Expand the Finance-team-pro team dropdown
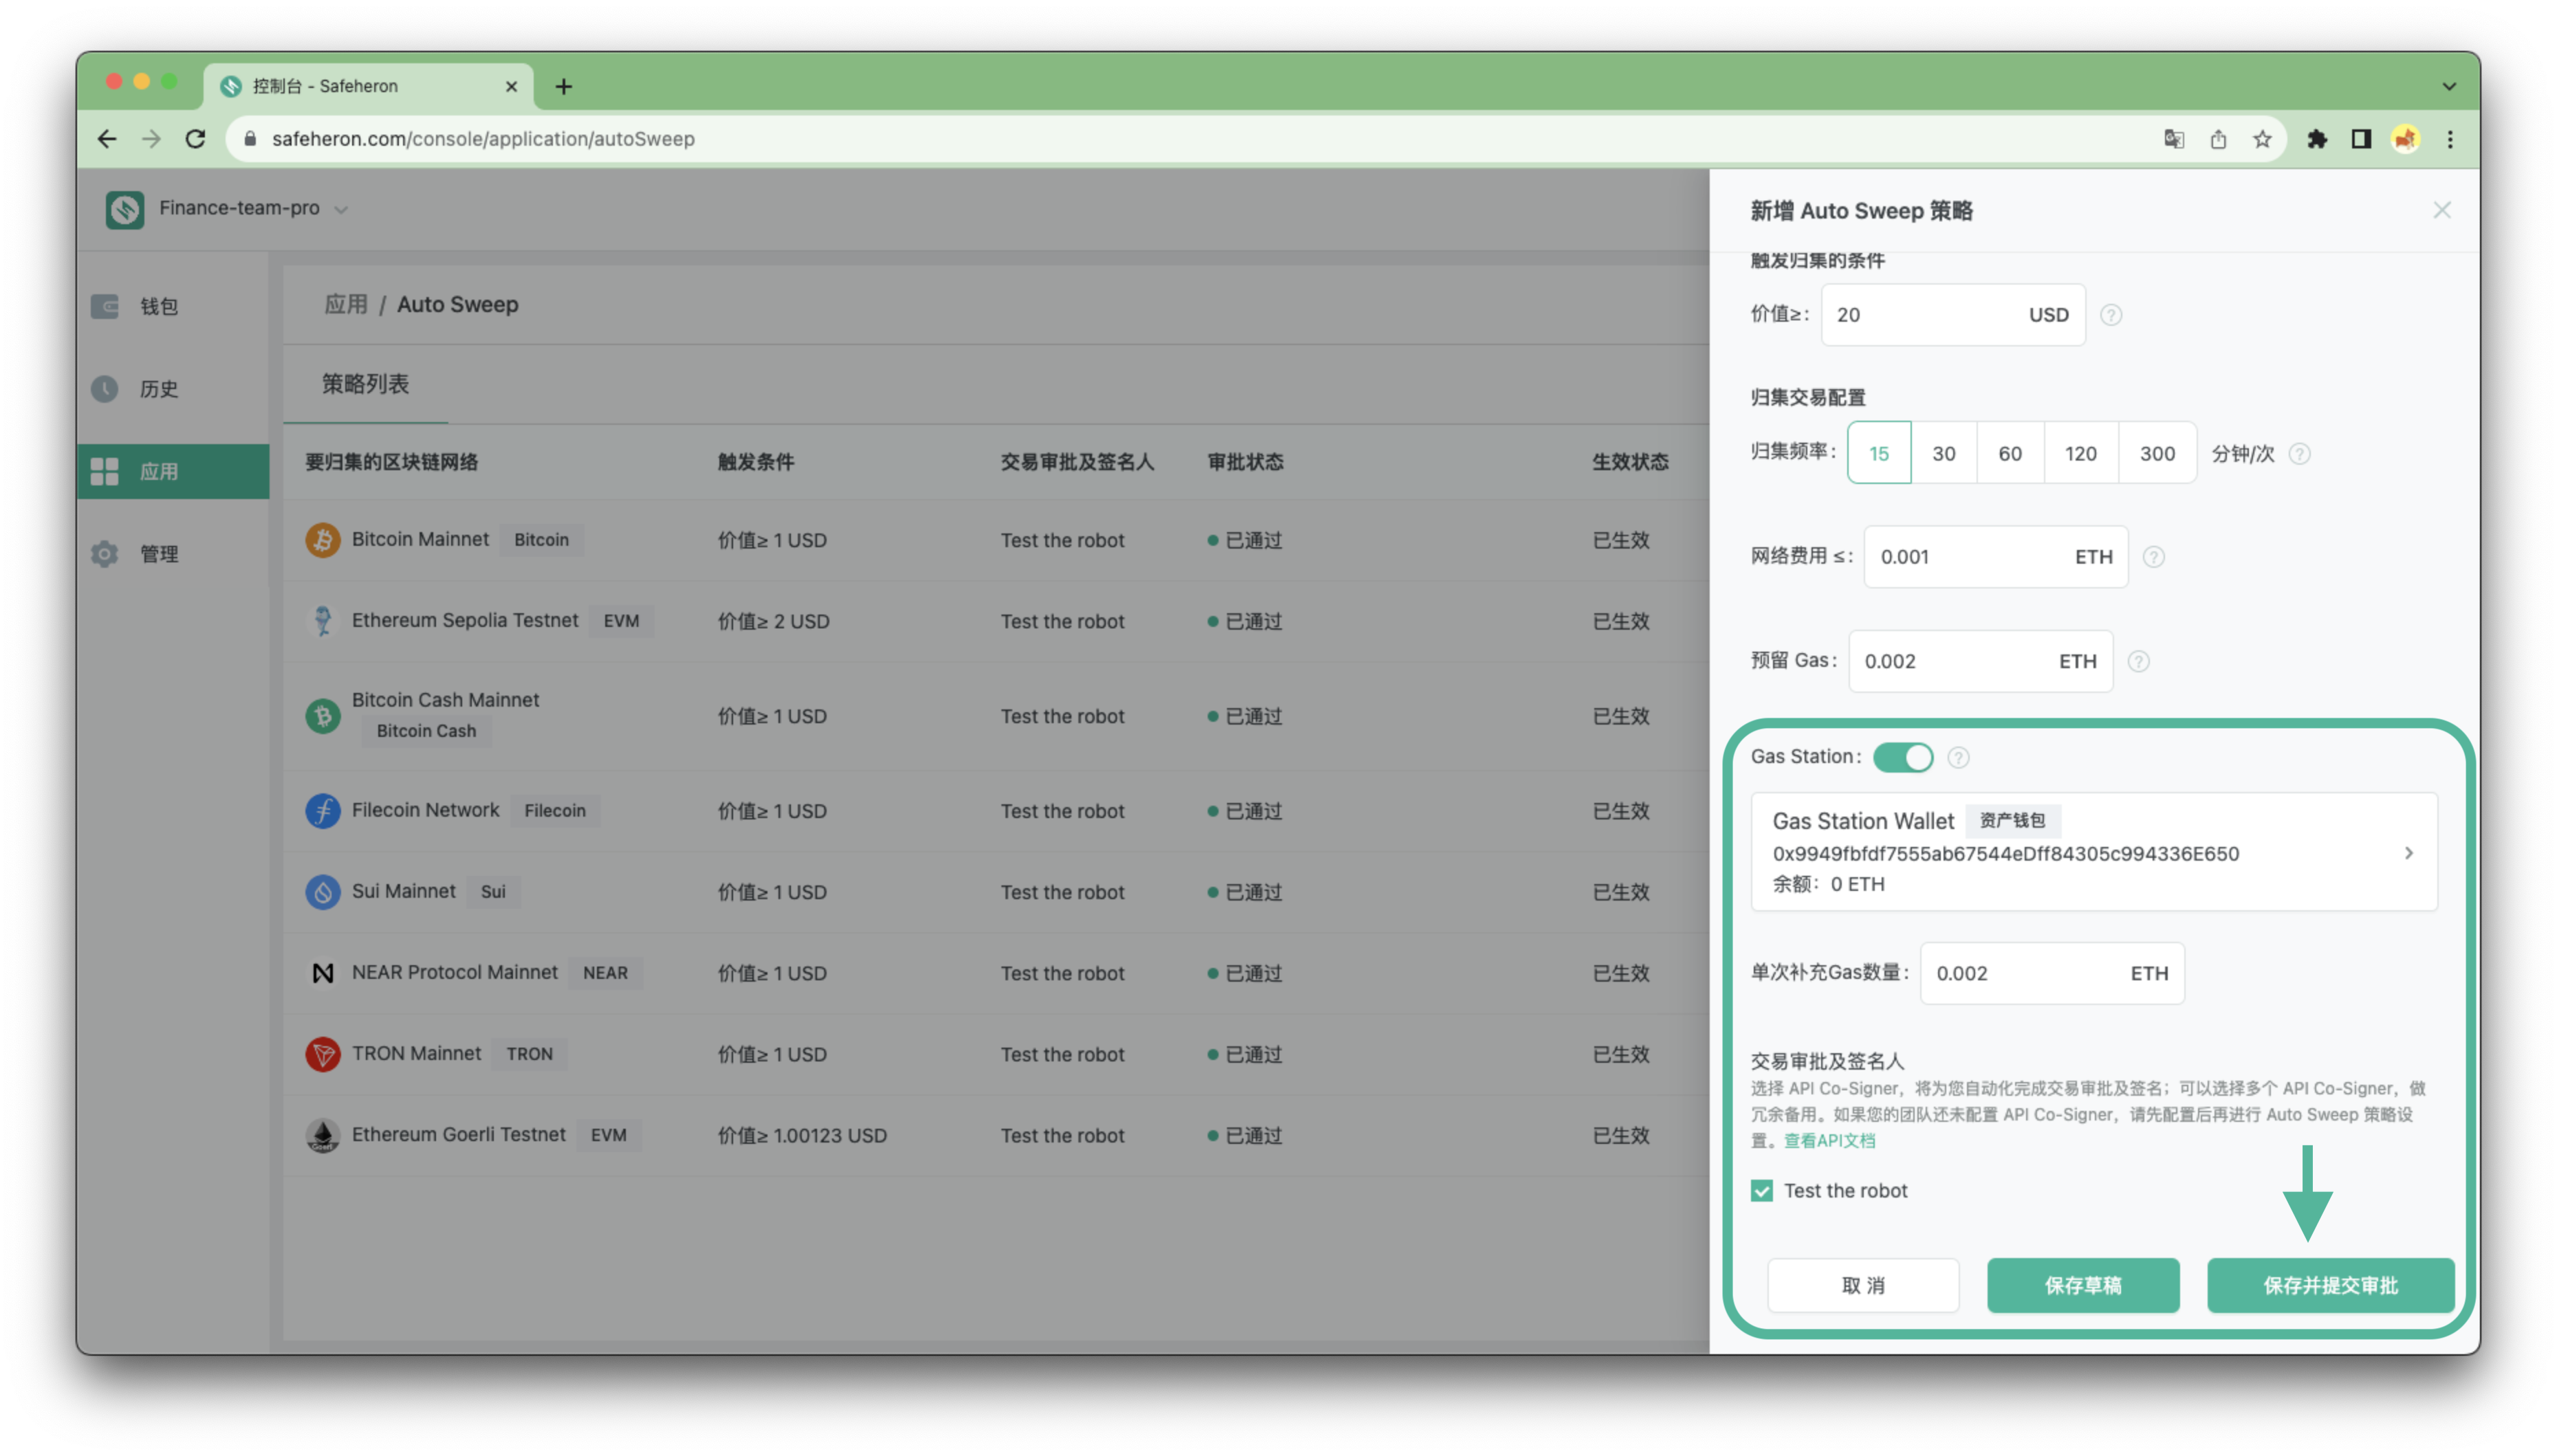Screen dimensions: 2557x1456 tap(341, 209)
